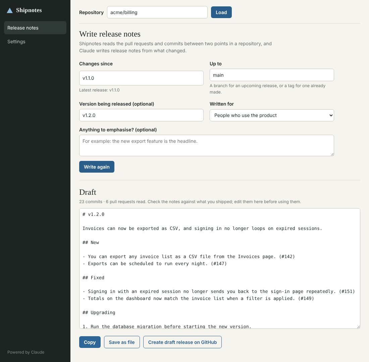Click the Anything to emphasise textarea
This screenshot has height=362, width=369.
tap(207, 145)
